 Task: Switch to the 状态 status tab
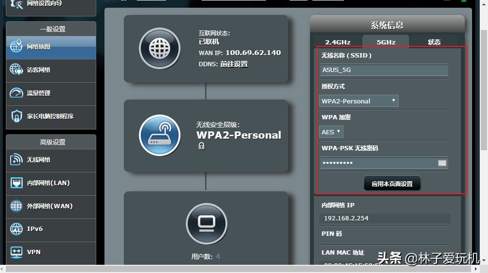434,42
